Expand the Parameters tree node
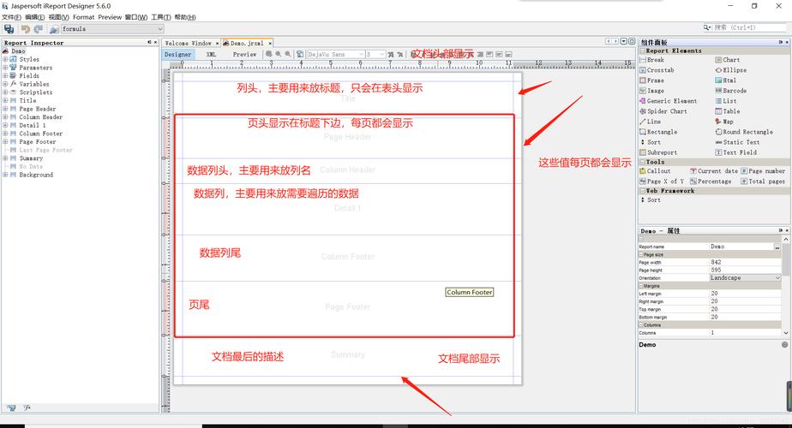The image size is (792, 428). coord(5,68)
